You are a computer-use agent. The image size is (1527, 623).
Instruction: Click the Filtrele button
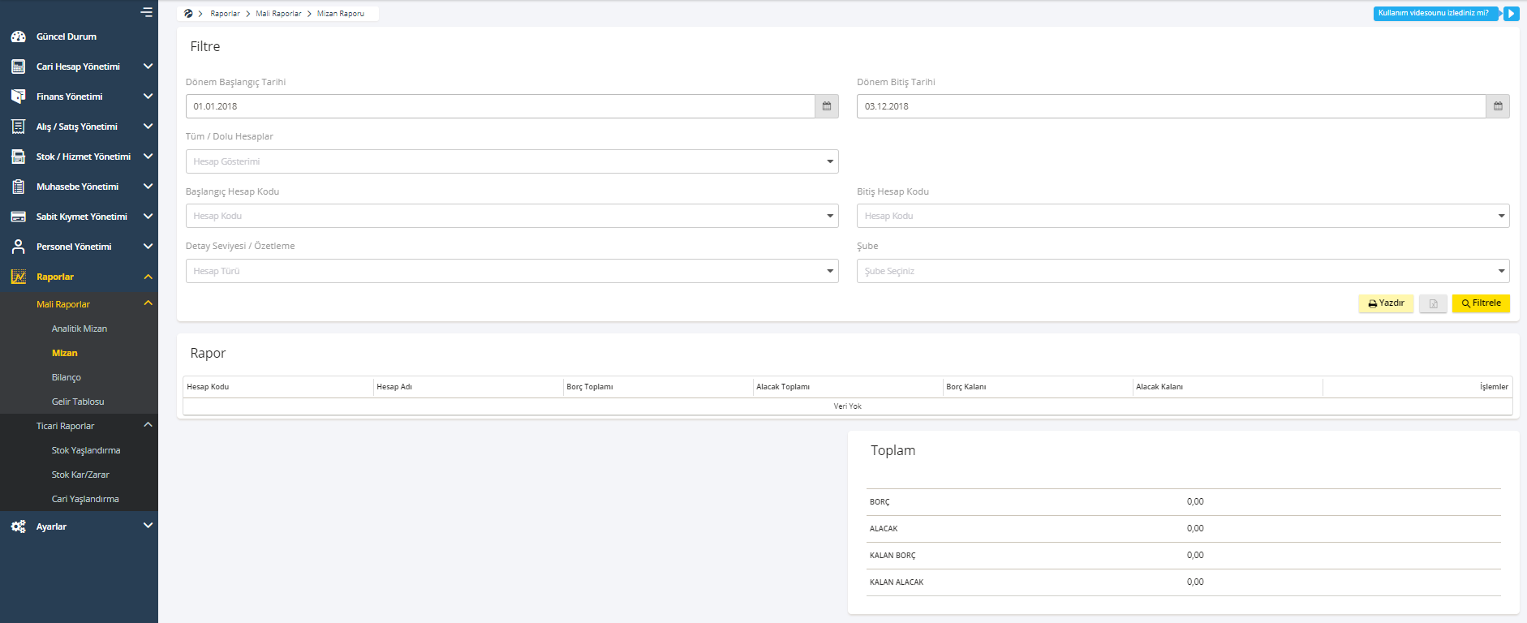point(1481,303)
